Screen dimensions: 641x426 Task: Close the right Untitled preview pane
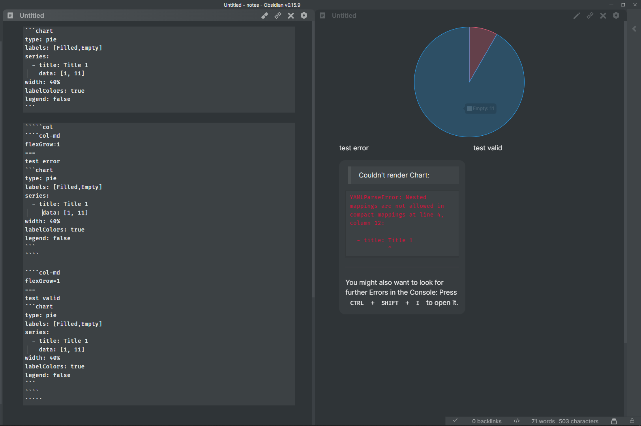pyautogui.click(x=603, y=15)
